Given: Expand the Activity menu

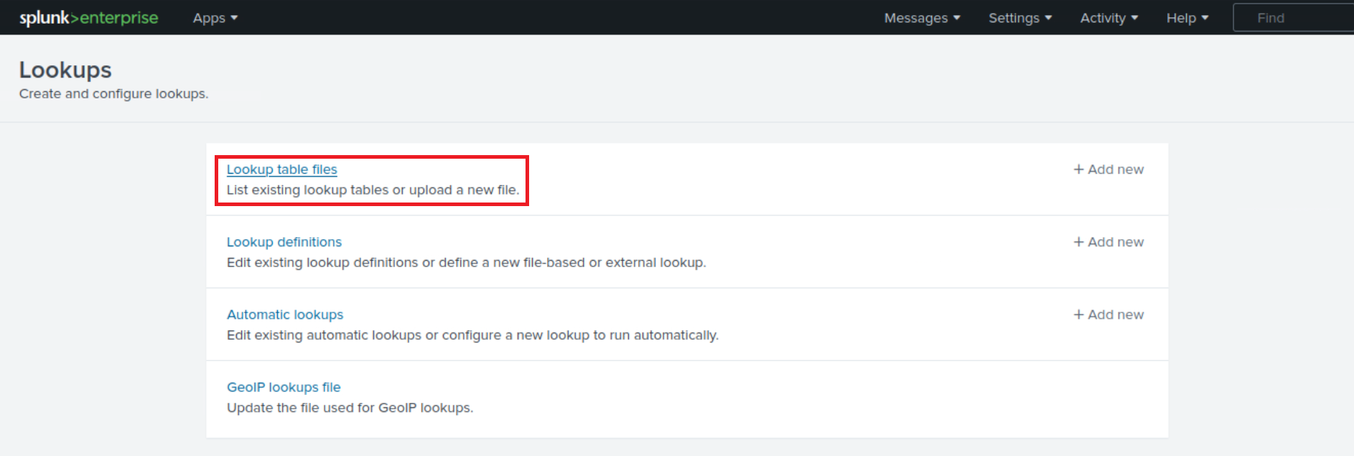Looking at the screenshot, I should coord(1108,18).
